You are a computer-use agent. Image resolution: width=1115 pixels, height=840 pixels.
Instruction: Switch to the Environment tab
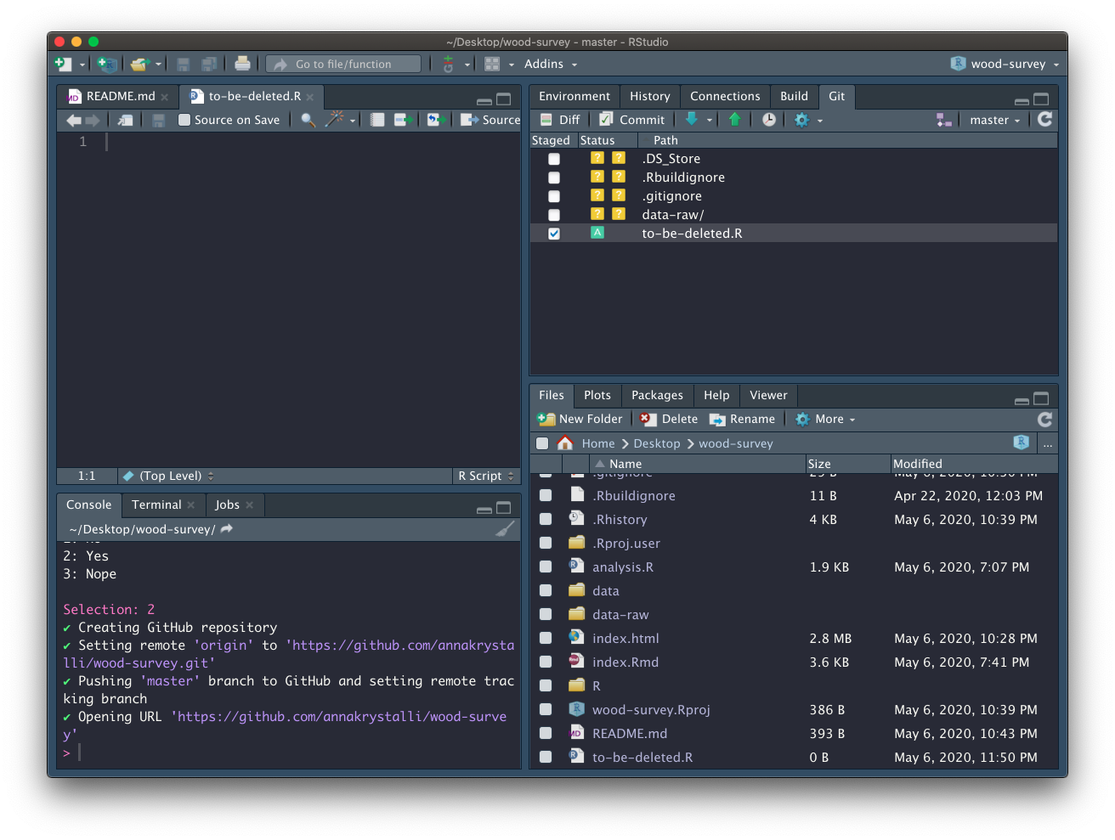click(x=574, y=96)
